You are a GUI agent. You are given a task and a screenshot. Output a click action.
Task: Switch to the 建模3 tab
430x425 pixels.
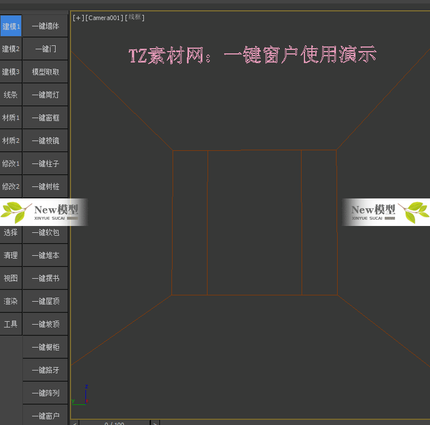click(x=11, y=72)
